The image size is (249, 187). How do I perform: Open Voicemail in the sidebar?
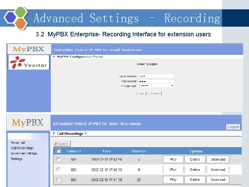click(18, 142)
